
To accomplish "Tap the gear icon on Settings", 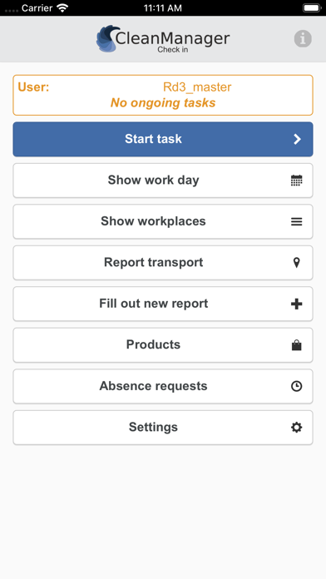I will pos(296,428).
